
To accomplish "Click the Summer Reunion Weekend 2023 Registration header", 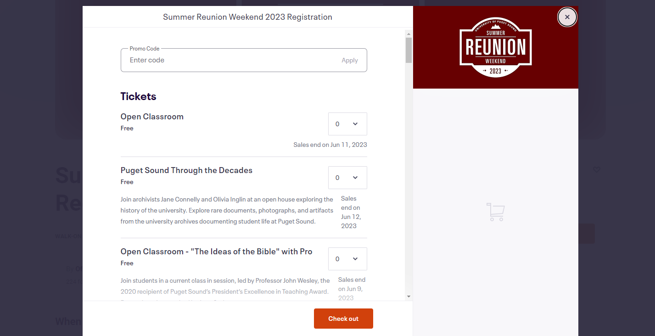I will pos(247,17).
